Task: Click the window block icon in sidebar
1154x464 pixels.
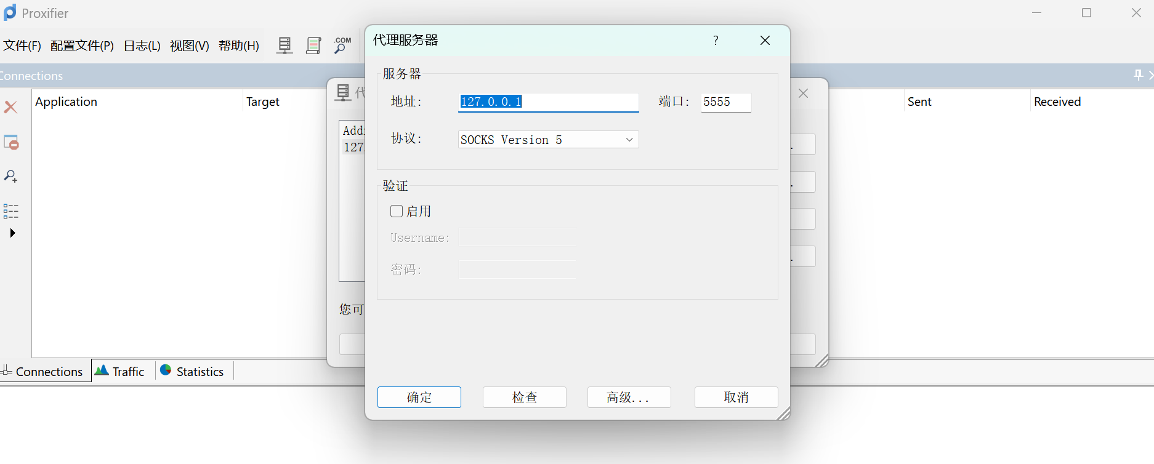Action: (11, 143)
